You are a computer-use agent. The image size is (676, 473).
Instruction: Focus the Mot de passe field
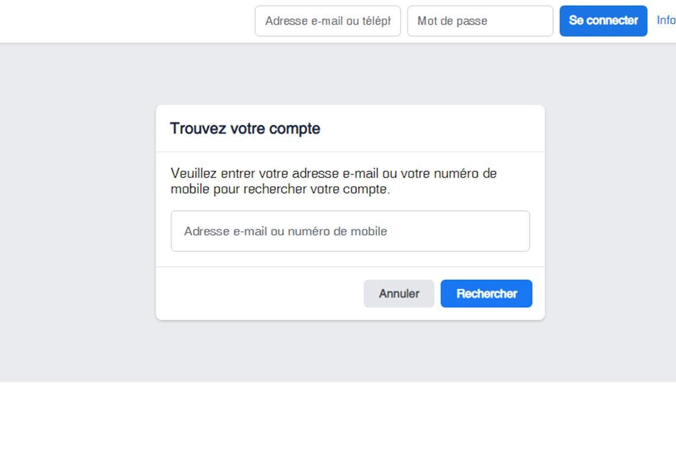(x=480, y=21)
